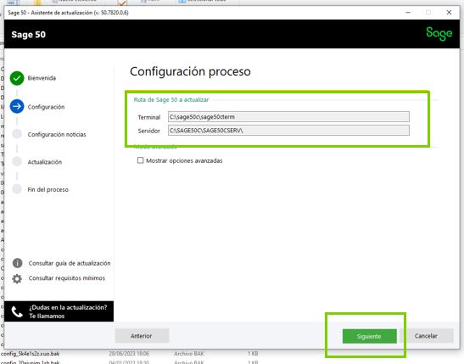
Task: Click the Fin del proceso grey step circle
Action: click(17, 189)
